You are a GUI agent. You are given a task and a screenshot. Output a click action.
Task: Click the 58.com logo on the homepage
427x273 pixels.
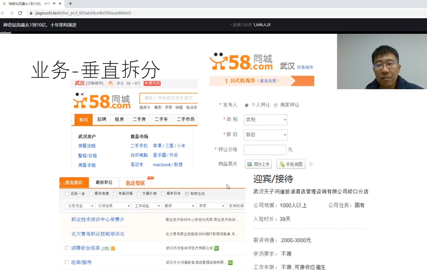[x=101, y=101]
